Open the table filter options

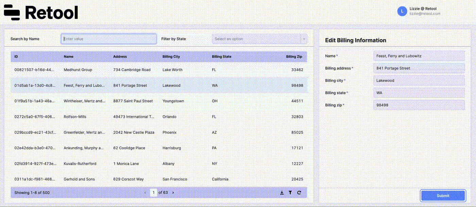[290, 192]
